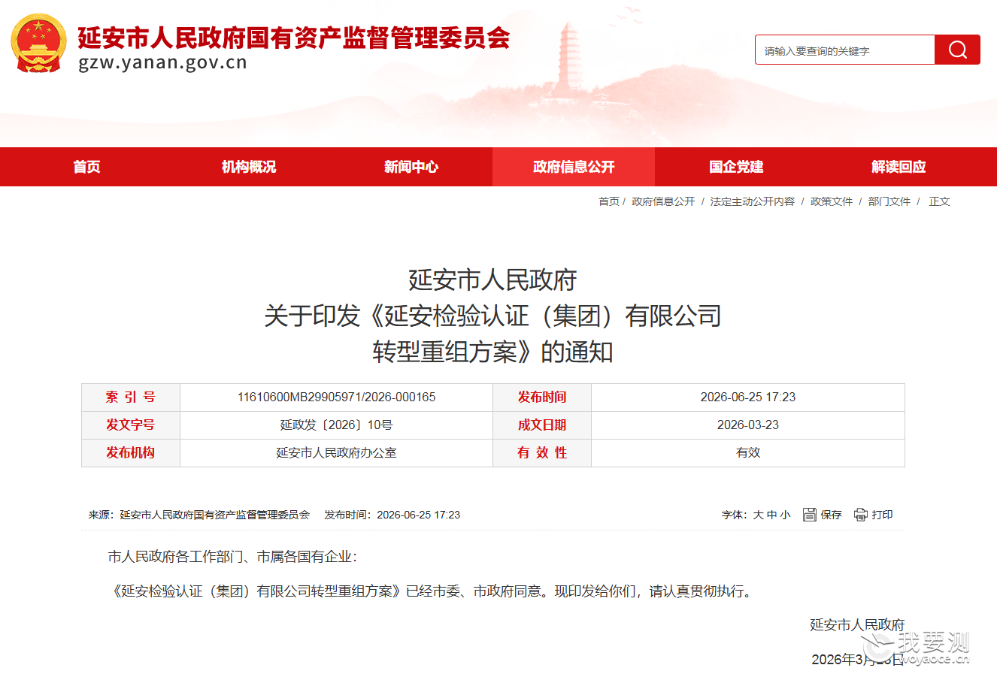Click the printer icon
Screen dimensions: 997x674
point(860,515)
